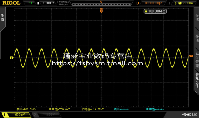This screenshot has width=199, height=118.
Task: Click the delay 0.00000000ps field
Action: tap(152, 3)
